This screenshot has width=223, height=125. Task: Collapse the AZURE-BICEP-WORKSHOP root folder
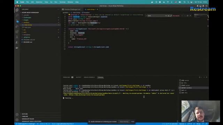coord(30,12)
